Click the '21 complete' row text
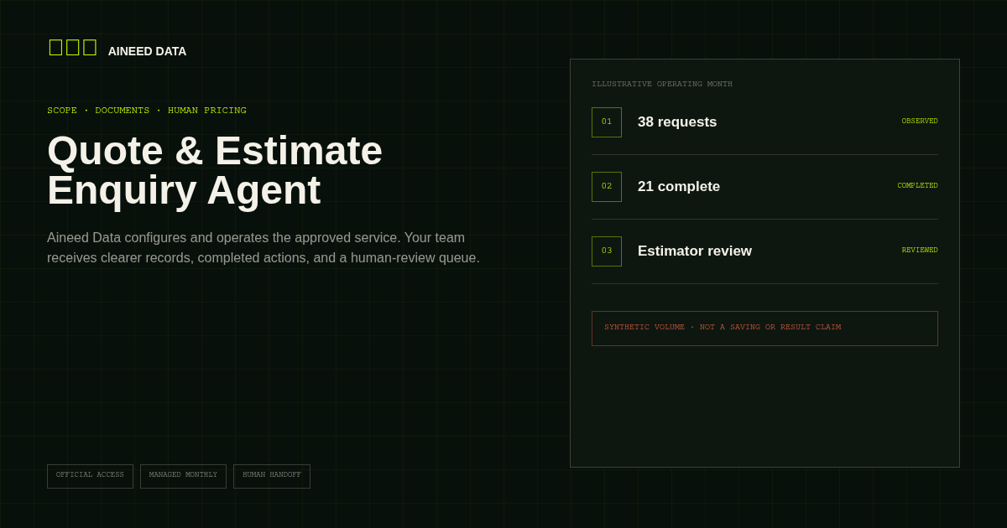Viewport: 1007px width, 528px height. point(679,187)
